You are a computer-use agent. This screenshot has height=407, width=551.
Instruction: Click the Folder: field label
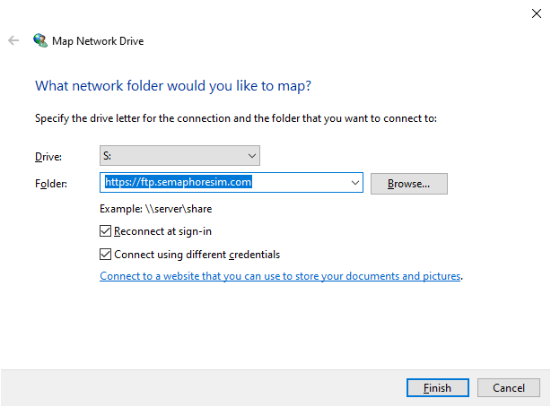coord(50,184)
